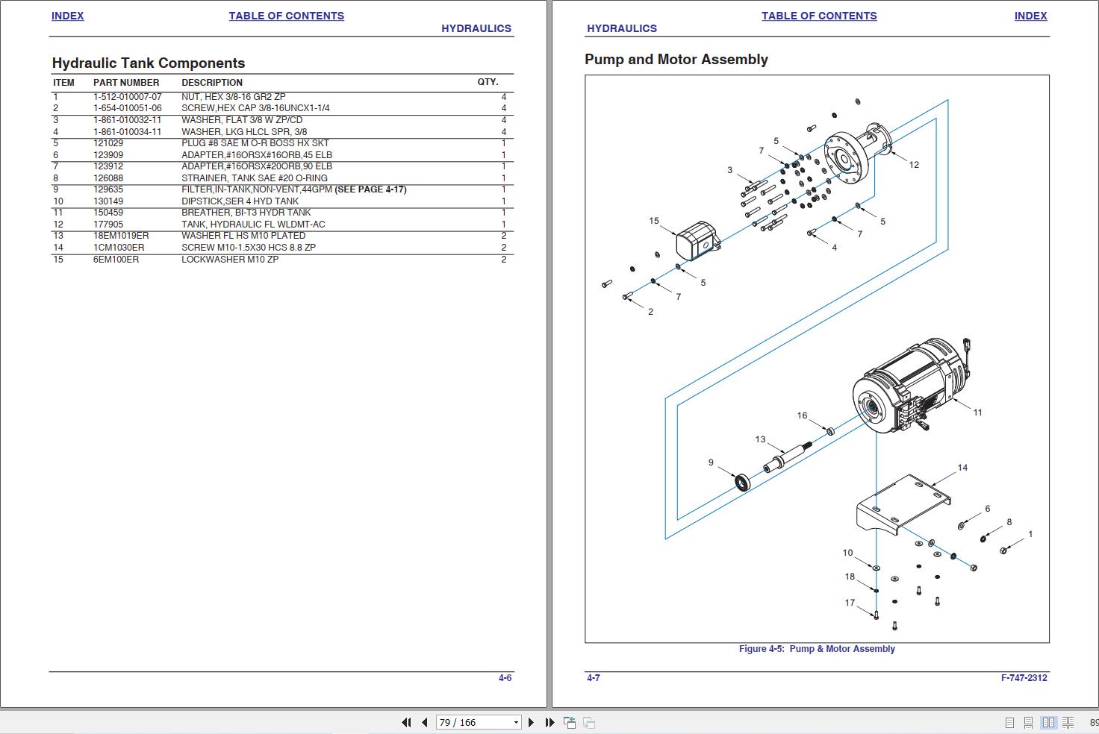Click callout 16 near the motor shaft bushing
This screenshot has width=1099, height=734.
[x=802, y=415]
